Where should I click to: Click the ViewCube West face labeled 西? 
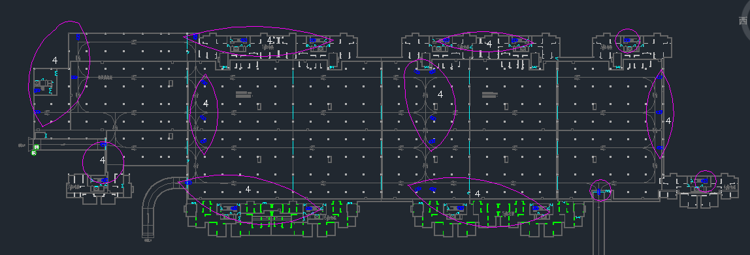[743, 20]
